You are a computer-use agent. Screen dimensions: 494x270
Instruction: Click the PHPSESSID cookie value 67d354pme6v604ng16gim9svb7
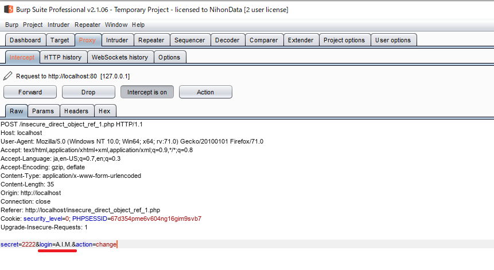click(x=156, y=219)
